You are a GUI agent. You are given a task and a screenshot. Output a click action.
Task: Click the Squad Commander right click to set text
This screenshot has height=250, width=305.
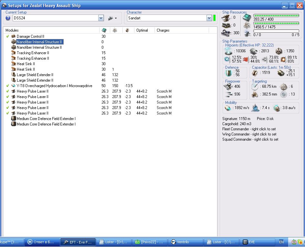pos(250,139)
